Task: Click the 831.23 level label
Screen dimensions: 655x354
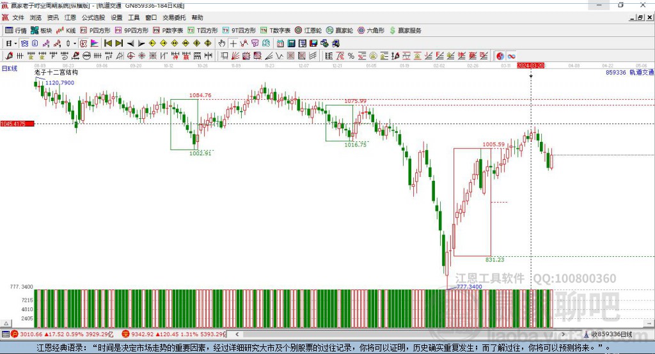Action: 494,259
